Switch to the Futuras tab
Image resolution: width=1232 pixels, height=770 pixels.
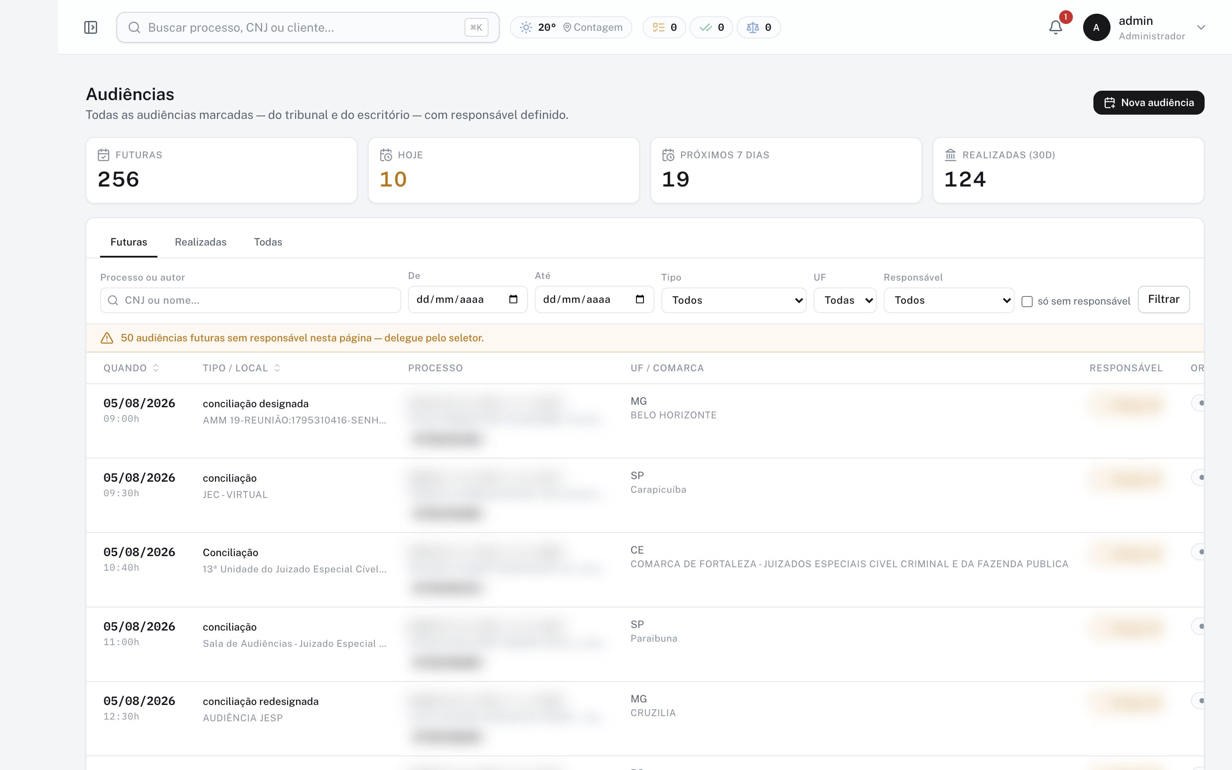(x=129, y=243)
